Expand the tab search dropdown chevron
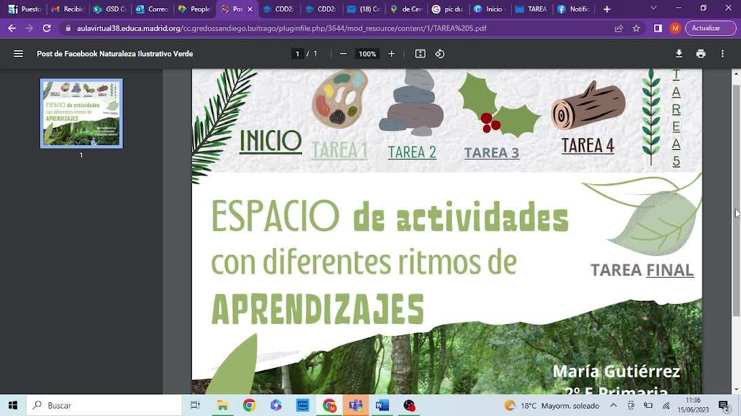The image size is (741, 416). point(653,8)
